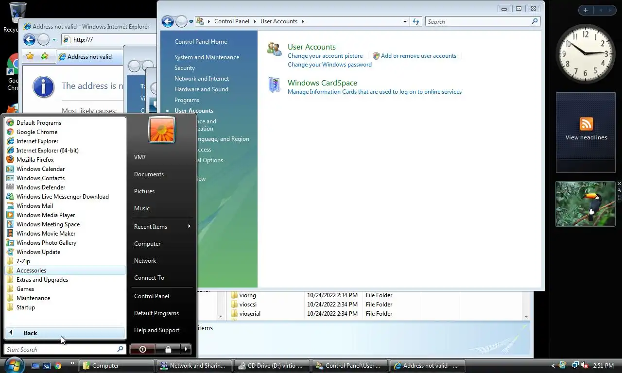
Task: Click Internet Explorer Favorites star icon
Action: [x=30, y=56]
